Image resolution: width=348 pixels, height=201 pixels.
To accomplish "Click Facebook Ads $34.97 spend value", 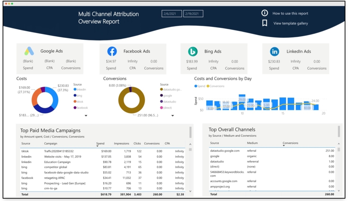I will click(111, 61).
